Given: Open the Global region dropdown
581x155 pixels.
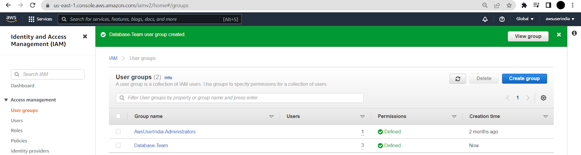Looking at the screenshot, I should tap(525, 19).
